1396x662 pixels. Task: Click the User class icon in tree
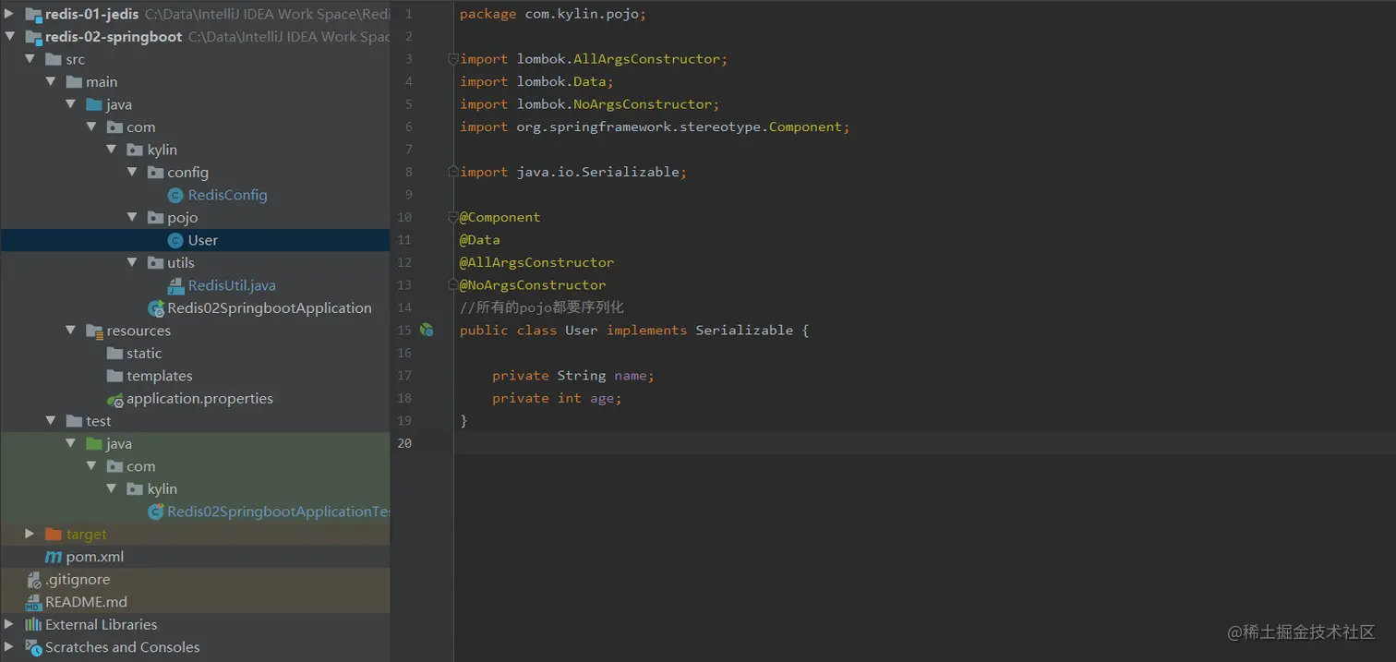[x=175, y=240]
